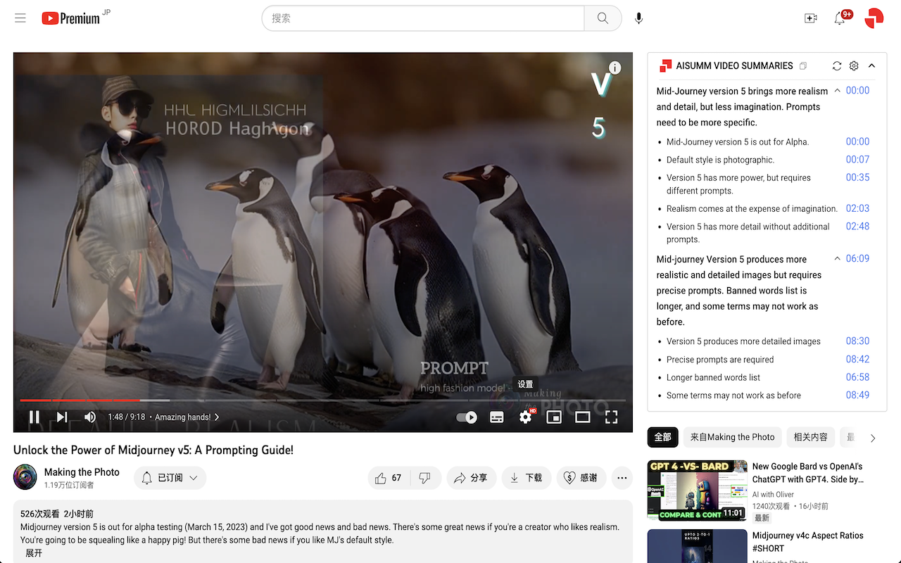Image resolution: width=901 pixels, height=563 pixels.
Task: Focus the 搜索 search field
Action: [422, 18]
